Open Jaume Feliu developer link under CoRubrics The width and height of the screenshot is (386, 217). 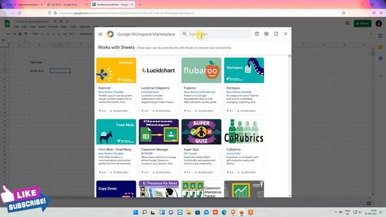pos(233,153)
